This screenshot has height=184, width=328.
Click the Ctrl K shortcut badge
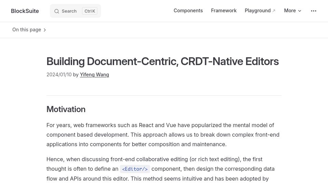tap(90, 11)
